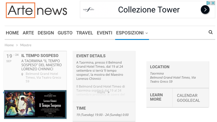Click the Mostre breadcrumb link
The image size is (217, 122).
26,45
